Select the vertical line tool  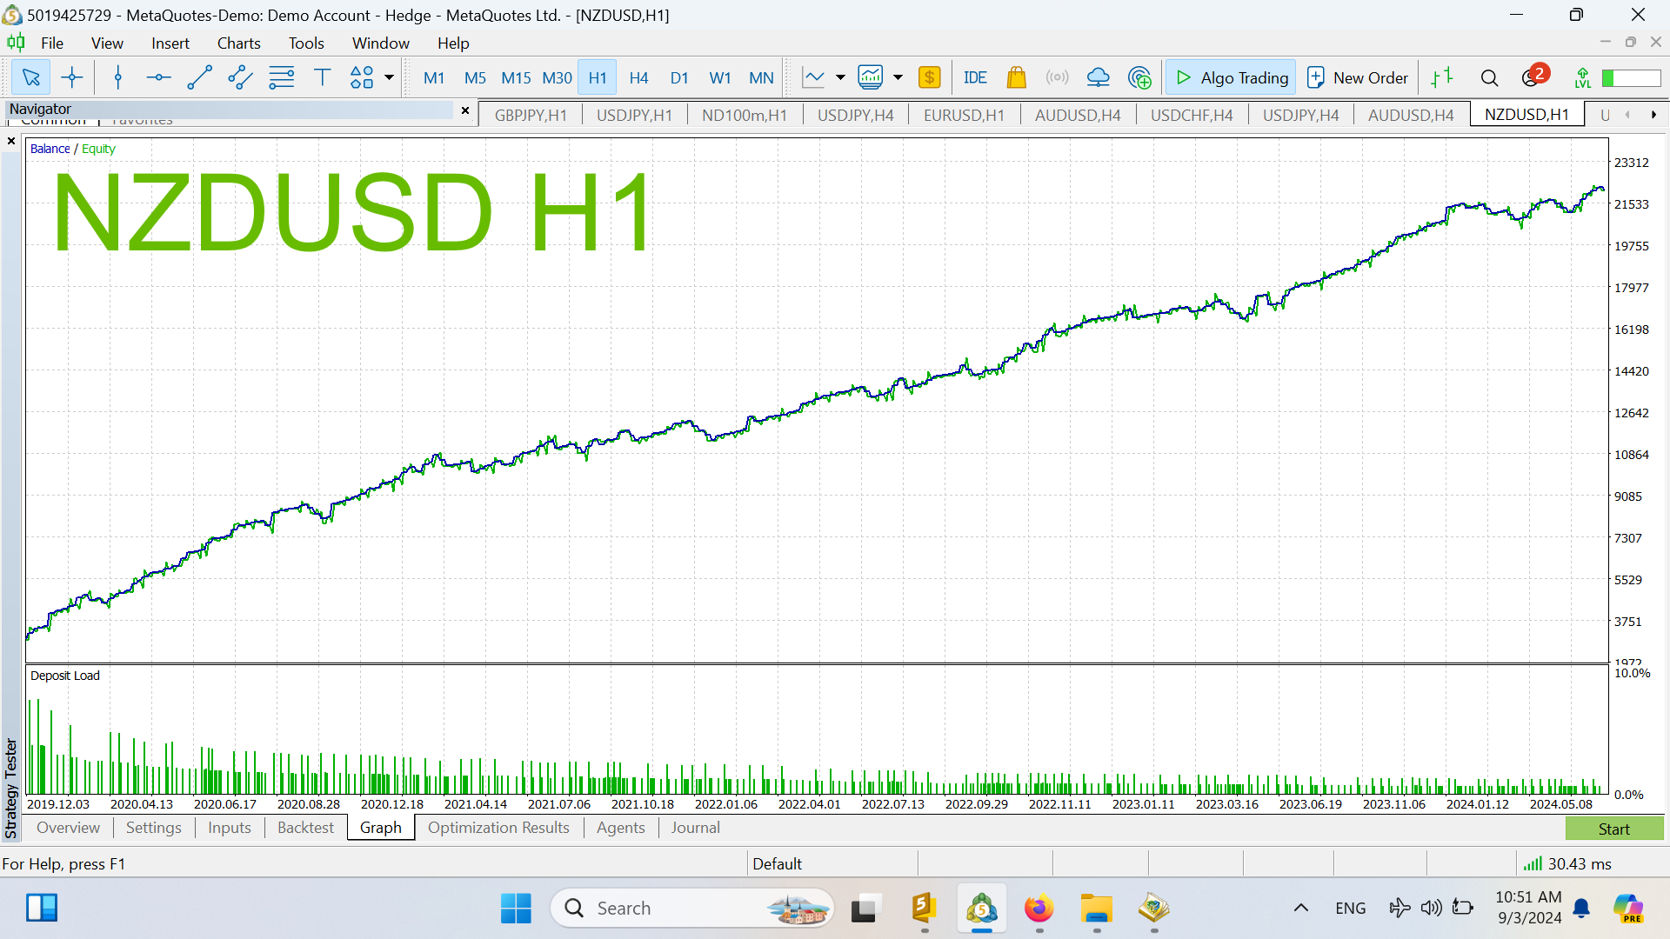tap(116, 78)
